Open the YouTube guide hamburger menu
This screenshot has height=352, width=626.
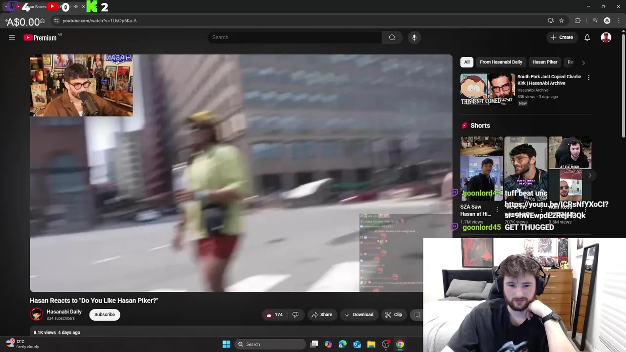[x=12, y=37]
